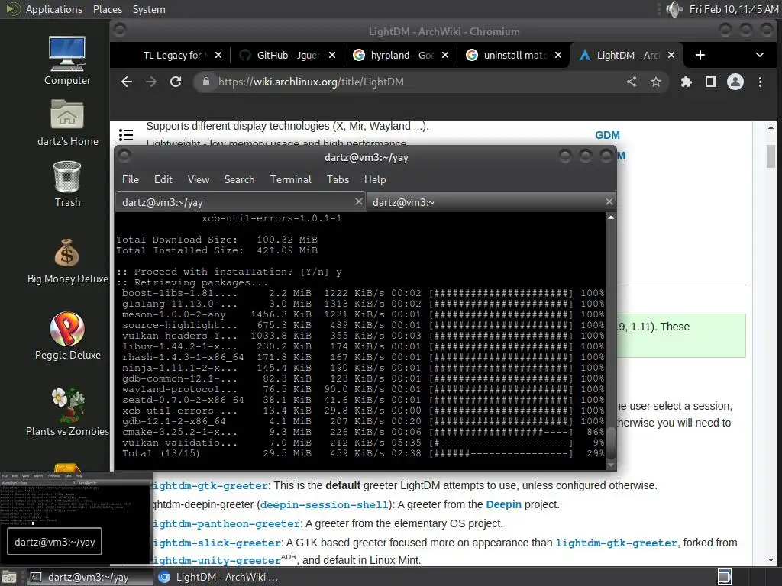Switch to uninstall mate browser tab
Screen dimensions: 782x586
(512, 55)
